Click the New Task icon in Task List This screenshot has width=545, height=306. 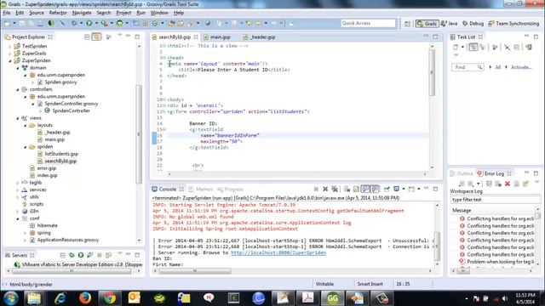coord(456,48)
